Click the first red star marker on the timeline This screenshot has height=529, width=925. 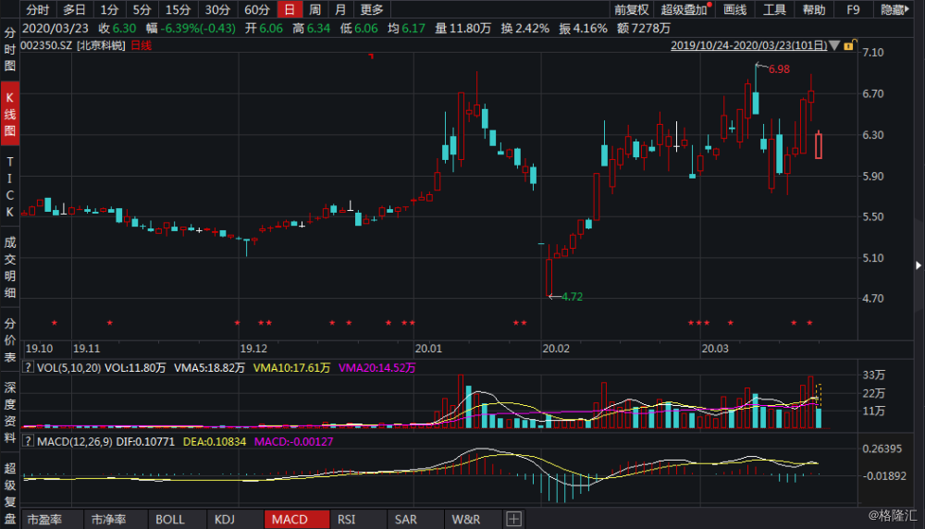(x=55, y=323)
